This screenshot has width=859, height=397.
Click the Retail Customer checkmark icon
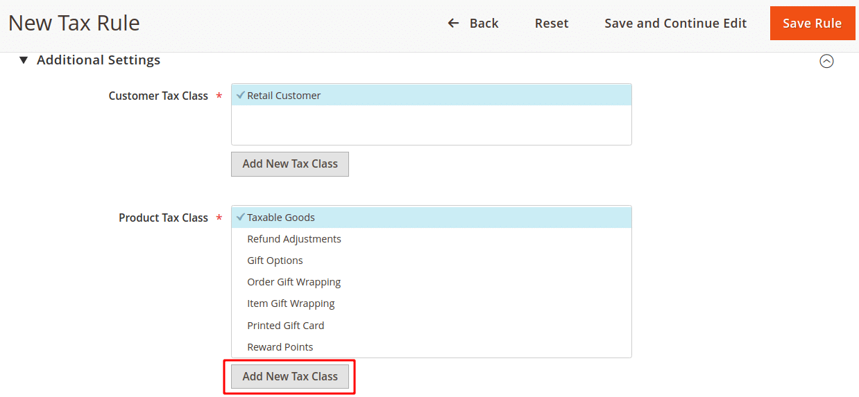240,96
